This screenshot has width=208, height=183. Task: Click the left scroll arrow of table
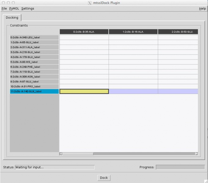[61, 154]
